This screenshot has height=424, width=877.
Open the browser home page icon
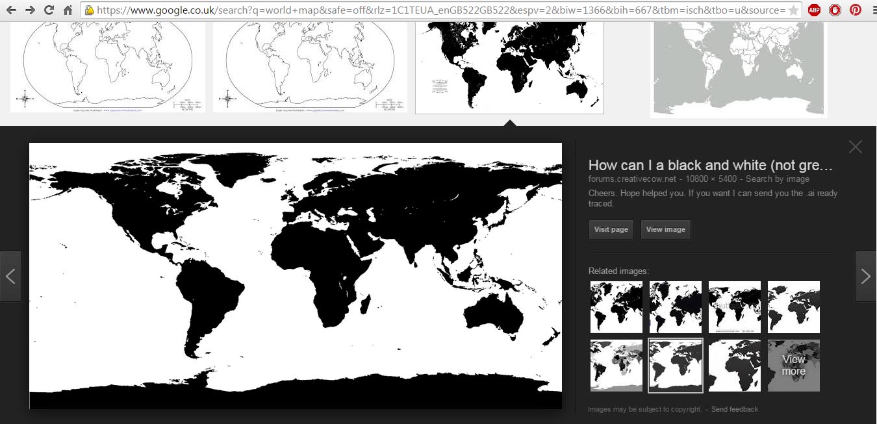[68, 10]
